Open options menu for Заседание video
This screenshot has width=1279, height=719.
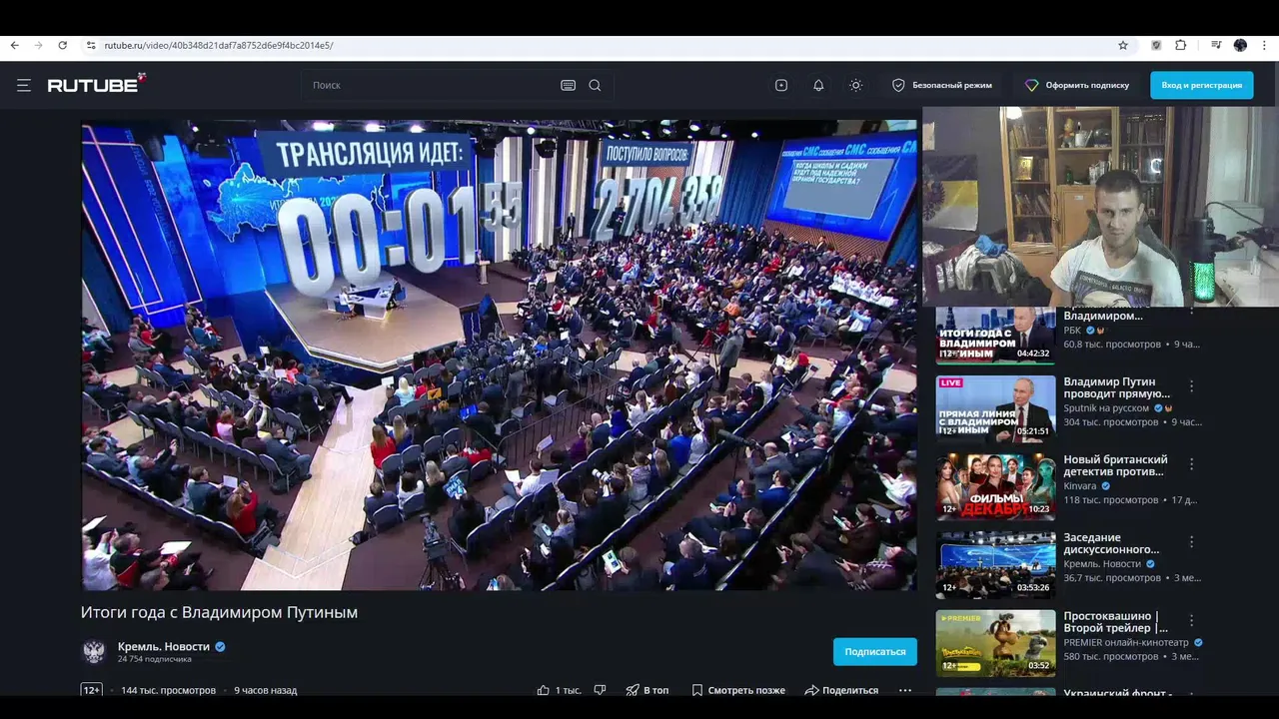[1191, 541]
